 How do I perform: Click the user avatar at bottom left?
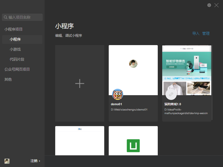[x=7, y=161]
